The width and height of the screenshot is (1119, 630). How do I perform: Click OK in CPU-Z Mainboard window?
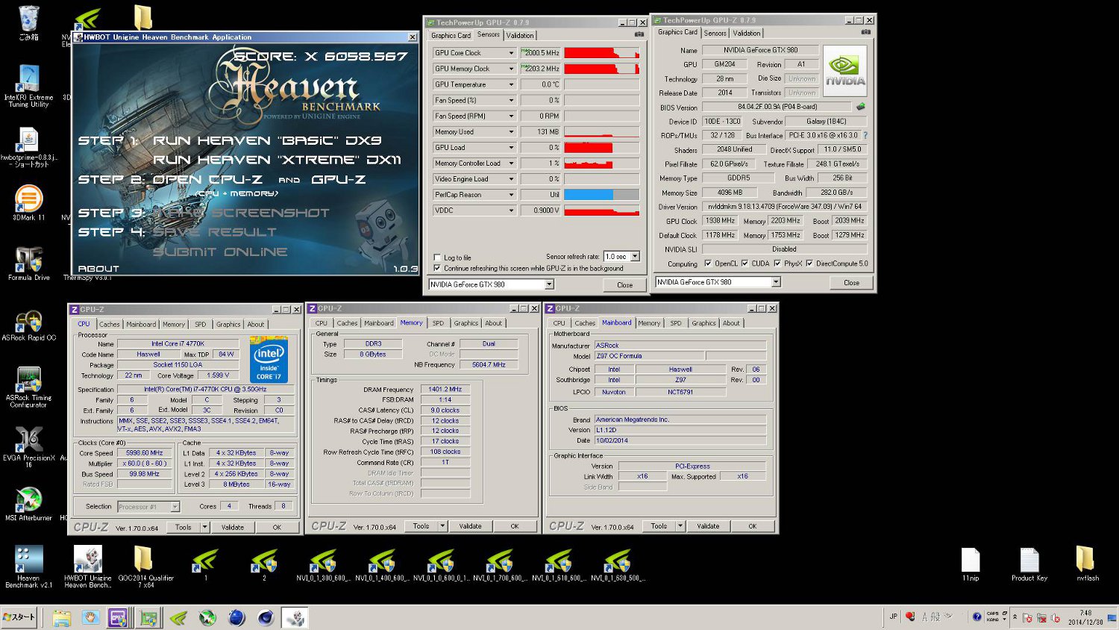coord(752,526)
